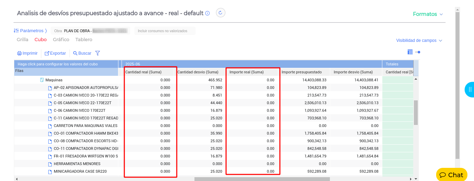Click the refresh report icon

coord(221,13)
